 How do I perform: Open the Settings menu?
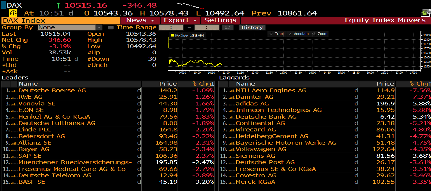220,20
